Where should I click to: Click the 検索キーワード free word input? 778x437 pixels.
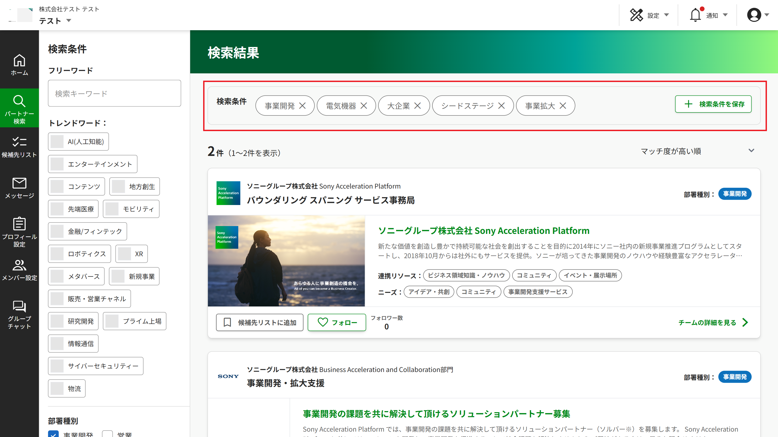(115, 93)
